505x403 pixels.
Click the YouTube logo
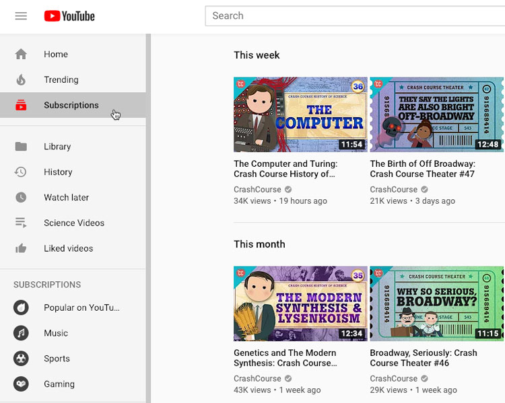69,15
